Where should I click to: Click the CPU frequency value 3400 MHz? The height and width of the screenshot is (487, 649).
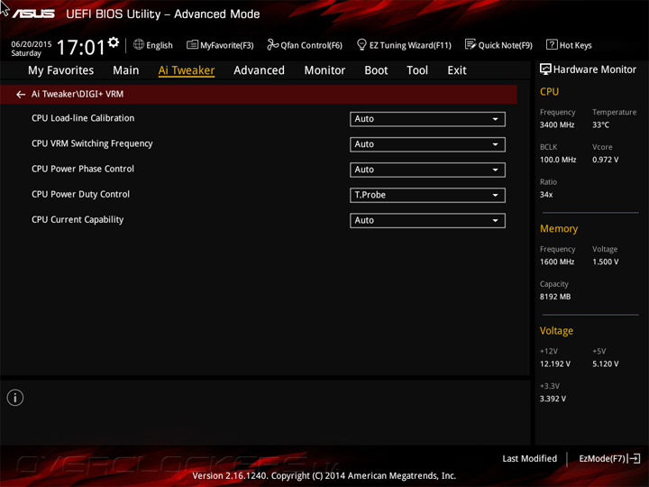click(557, 124)
